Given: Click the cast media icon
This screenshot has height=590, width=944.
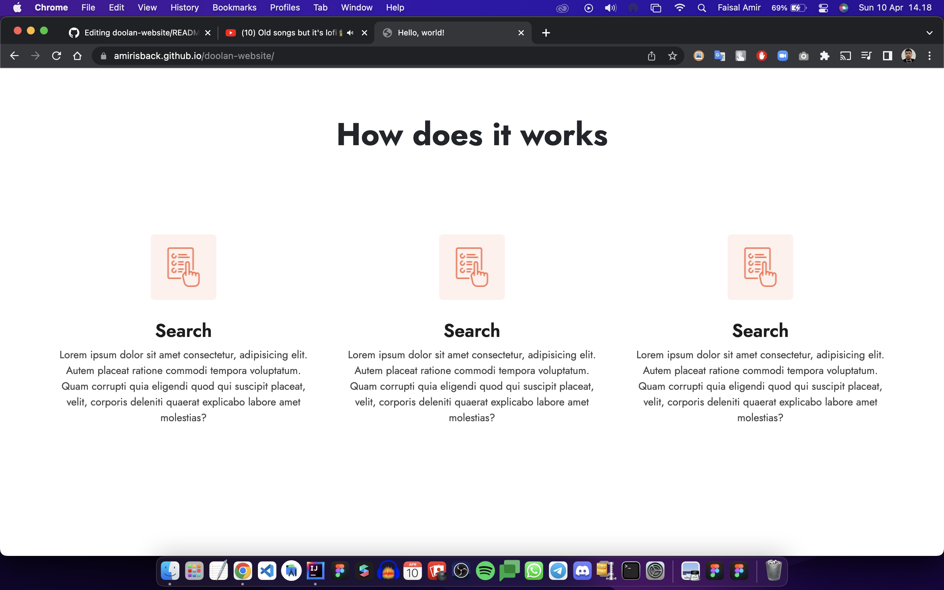Looking at the screenshot, I should coord(845,56).
